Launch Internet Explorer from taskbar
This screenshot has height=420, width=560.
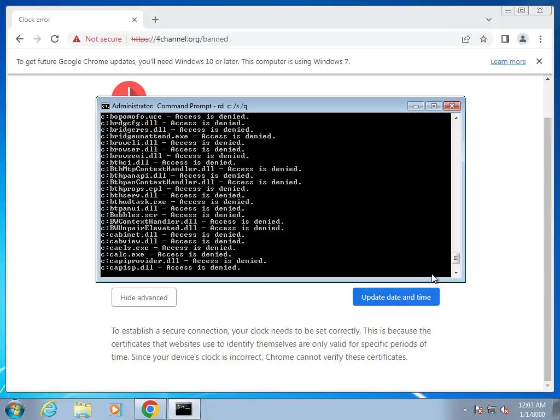49,409
